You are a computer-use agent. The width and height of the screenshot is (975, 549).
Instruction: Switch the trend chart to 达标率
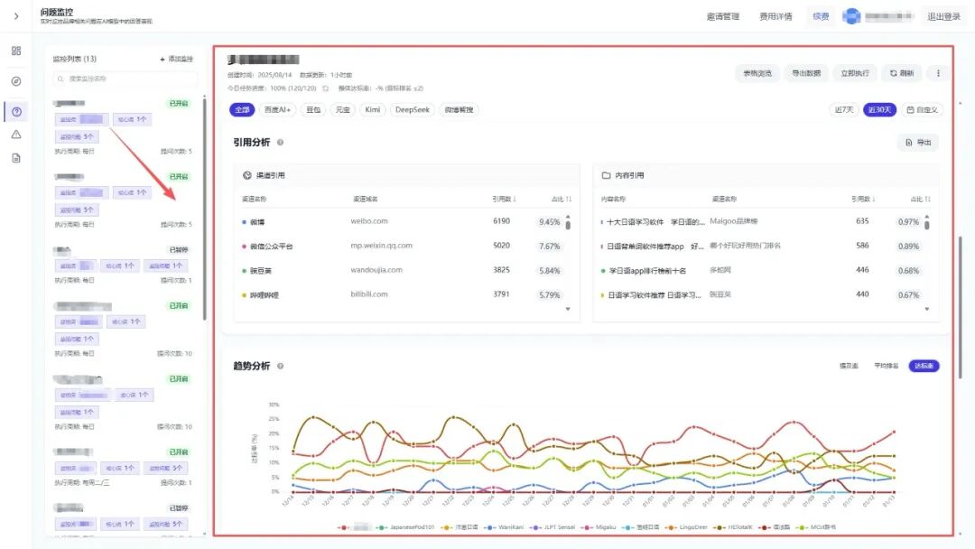pos(924,367)
